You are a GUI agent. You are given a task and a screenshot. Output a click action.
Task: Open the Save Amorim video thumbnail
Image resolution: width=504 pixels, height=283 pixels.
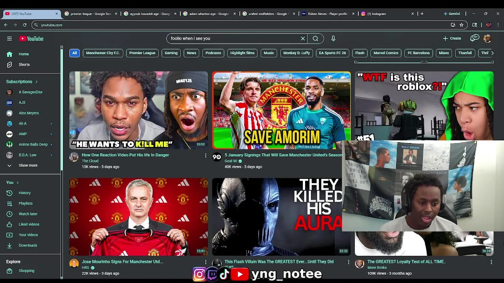click(x=281, y=110)
